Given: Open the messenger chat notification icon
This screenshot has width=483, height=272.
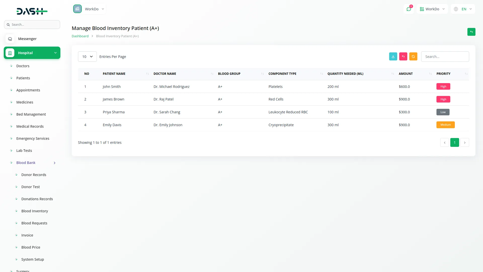Looking at the screenshot, I should click(x=409, y=9).
